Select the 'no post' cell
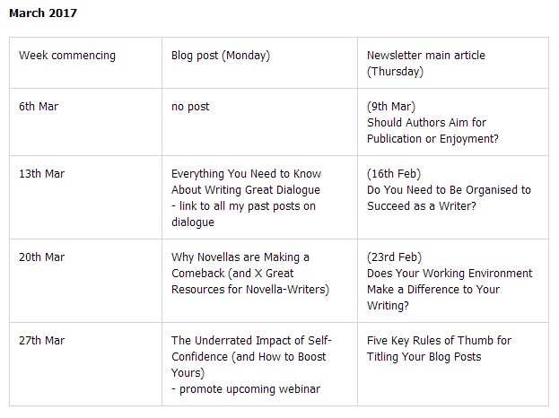 (190, 107)
